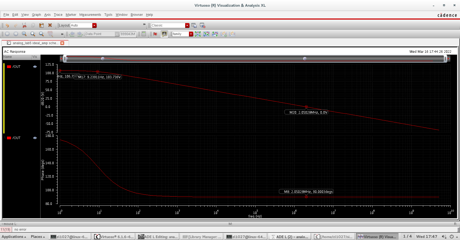Click the Paste clipboard icon
Image resolution: width=460 pixels, height=240 pixels.
(41, 25)
